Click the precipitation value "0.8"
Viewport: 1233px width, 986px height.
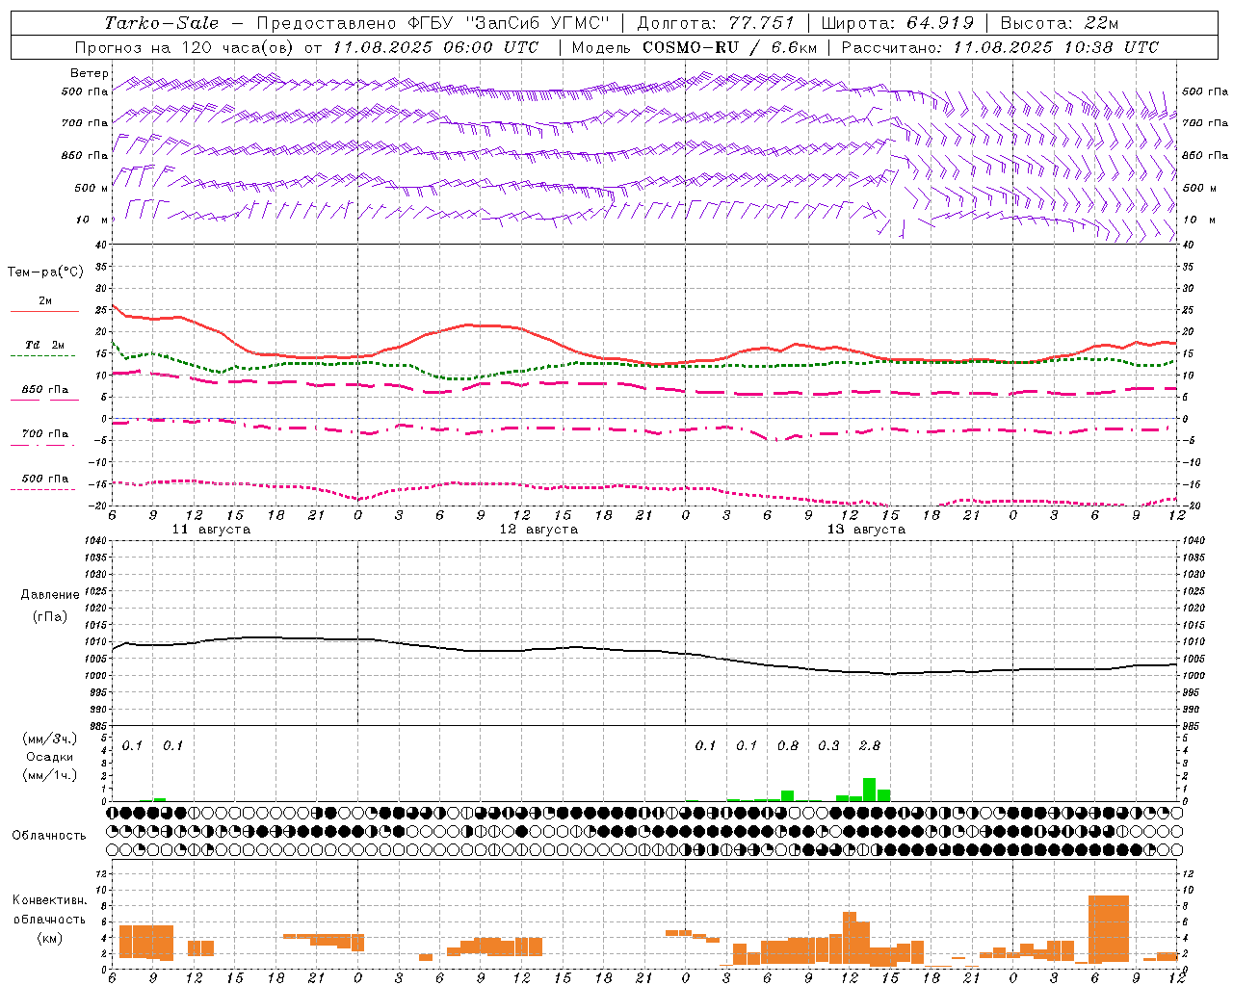(788, 745)
